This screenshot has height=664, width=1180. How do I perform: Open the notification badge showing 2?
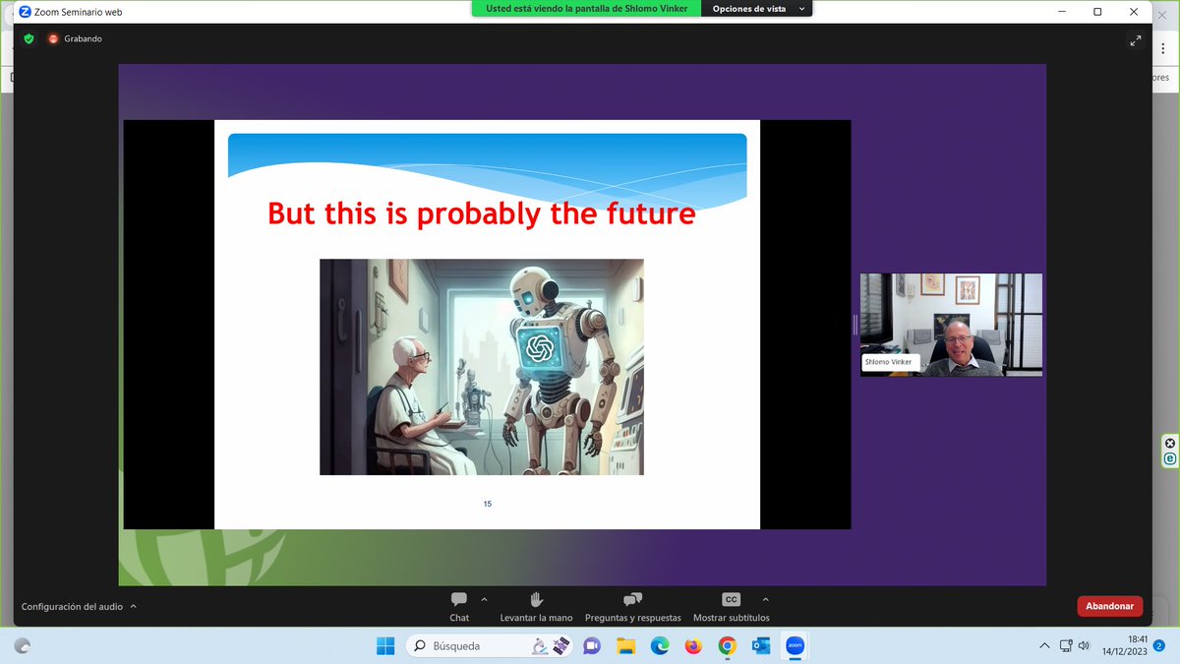click(1159, 645)
